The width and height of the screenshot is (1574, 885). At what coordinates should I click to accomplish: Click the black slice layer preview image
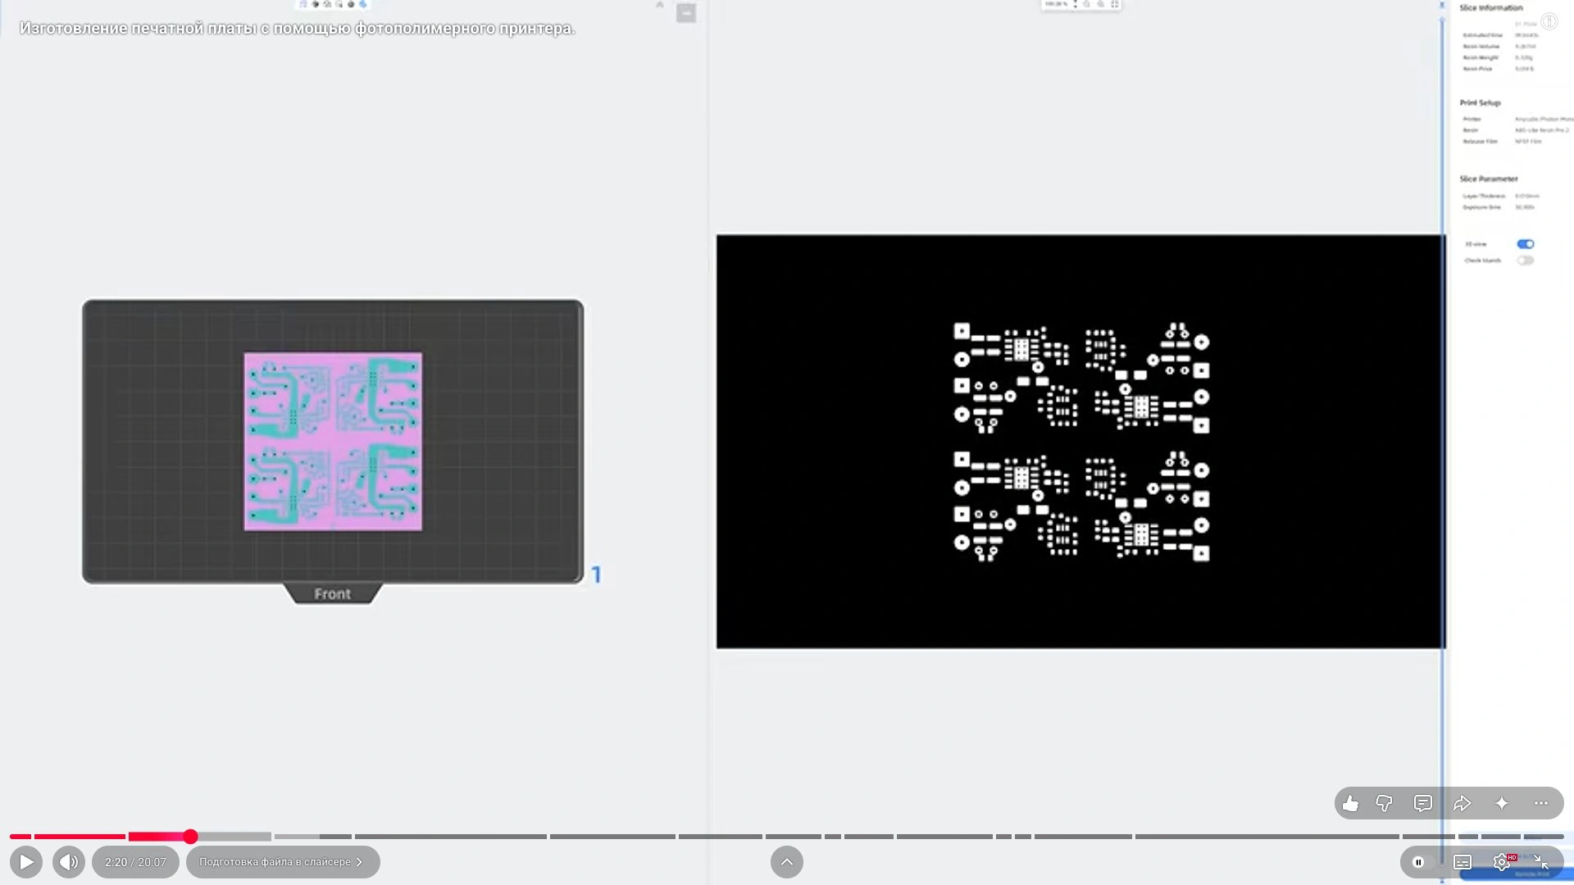[x=1080, y=442]
